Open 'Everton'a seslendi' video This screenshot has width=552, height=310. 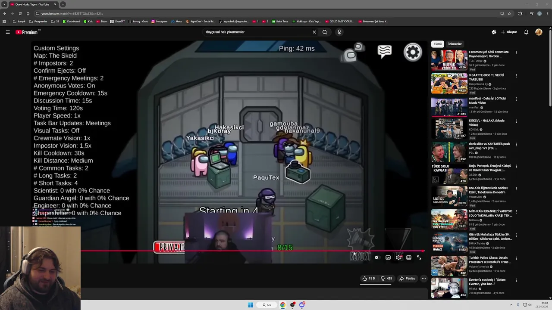449,288
